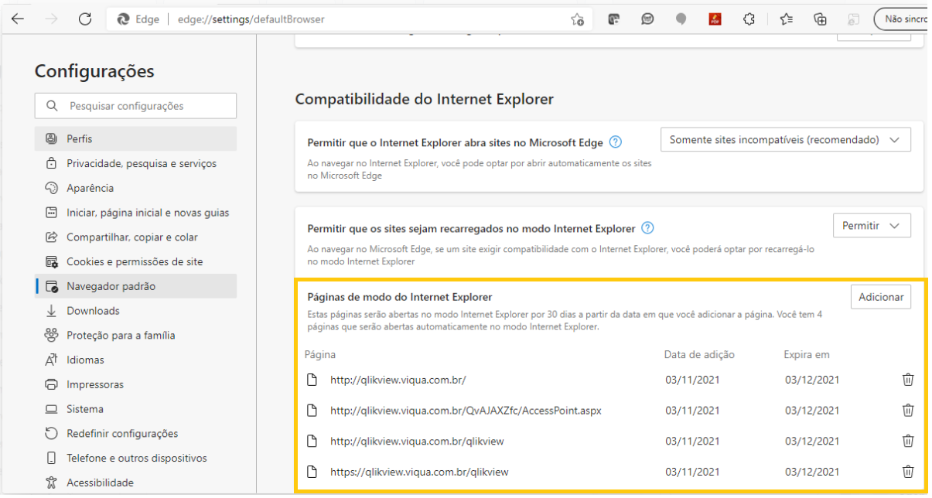Screen dimensions: 932x498
Task: Click the Configurações heading
Action: 94,71
